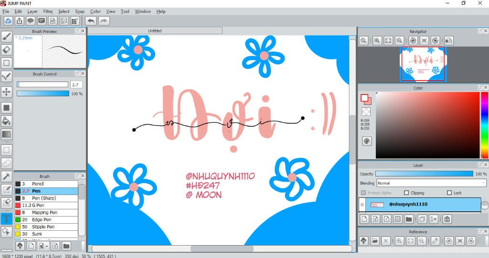The height and width of the screenshot is (258, 489).
Task: Duplicate layer icon in Layer panel
Action: [422, 219]
